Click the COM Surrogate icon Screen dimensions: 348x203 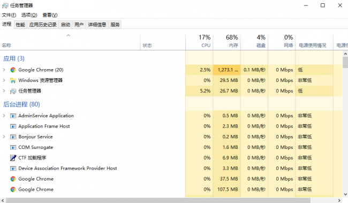pyautogui.click(x=13, y=147)
